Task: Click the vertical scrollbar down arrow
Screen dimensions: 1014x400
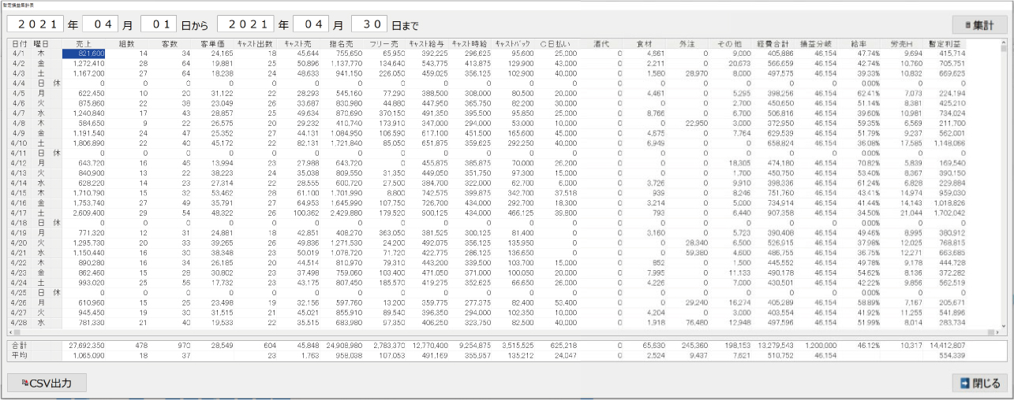Action: [x=1003, y=326]
